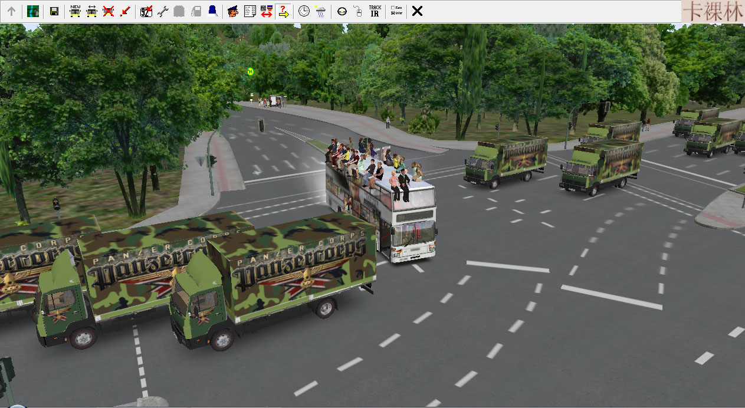The width and height of the screenshot is (745, 408).
Task: Click the white double-decker bus in the scene
Action: 407,224
